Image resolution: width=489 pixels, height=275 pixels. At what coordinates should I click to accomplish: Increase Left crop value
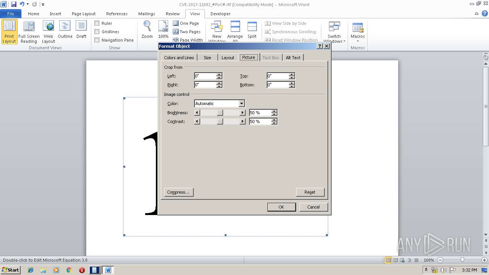tap(219, 74)
